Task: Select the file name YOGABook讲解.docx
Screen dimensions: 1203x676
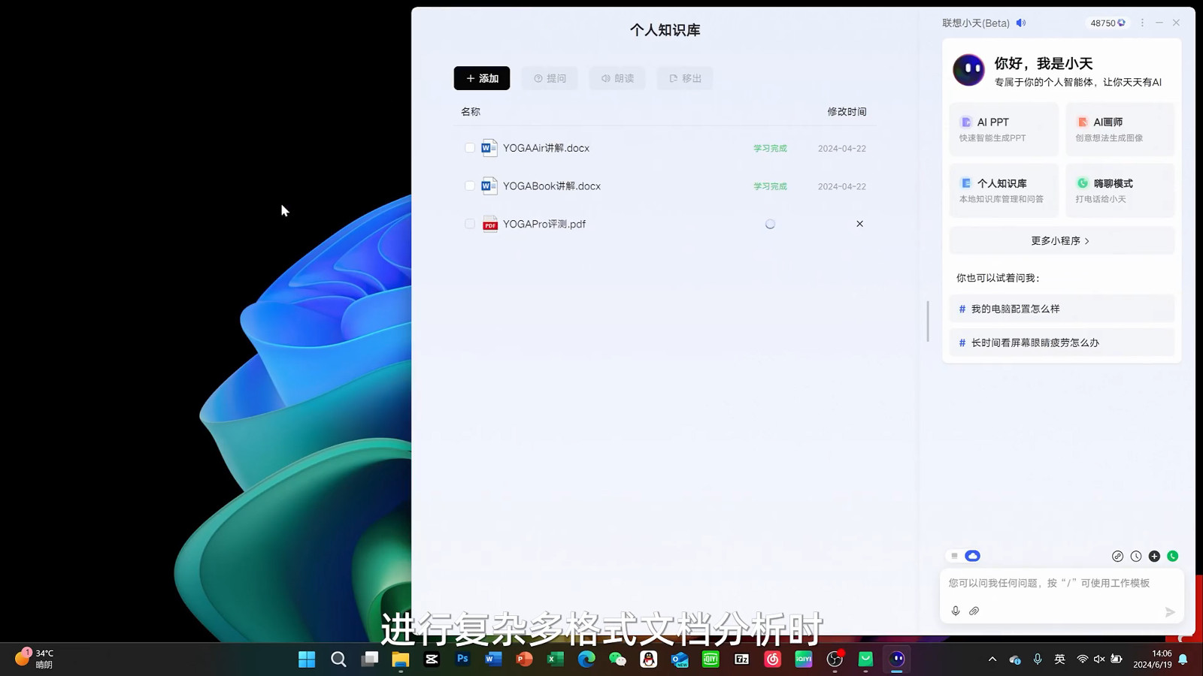Action: pyautogui.click(x=552, y=186)
